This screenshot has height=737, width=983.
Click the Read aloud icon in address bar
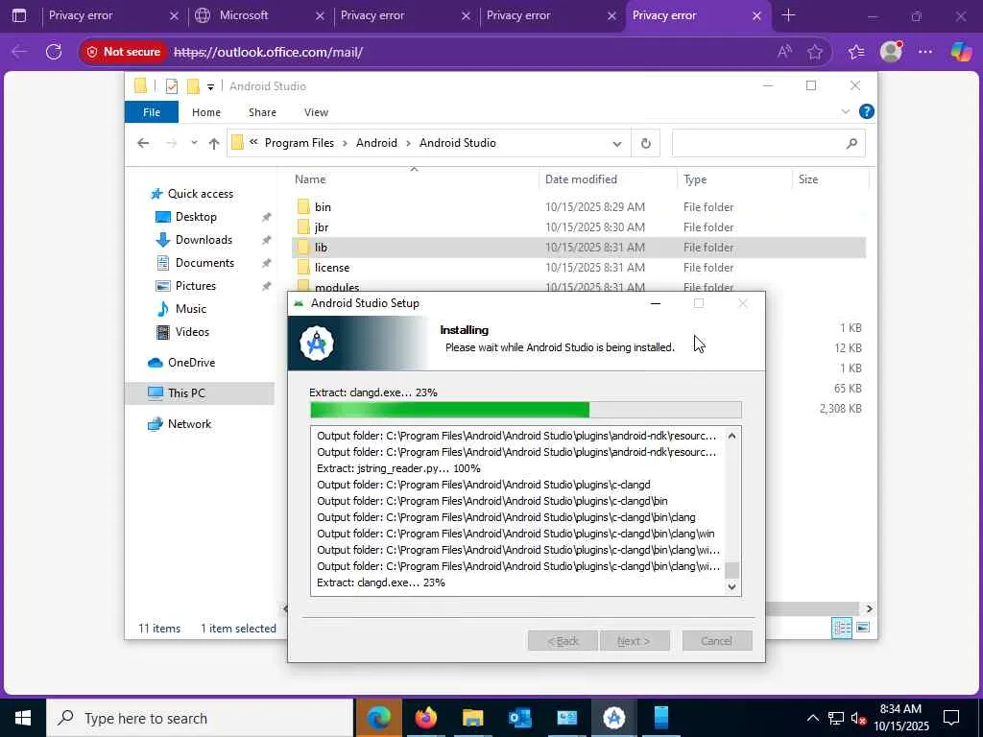(784, 52)
